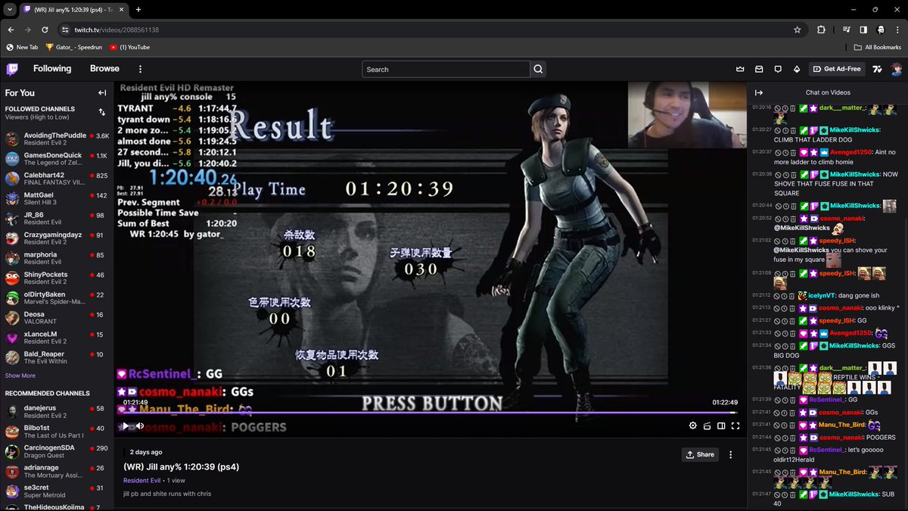
Task: Click the search magnifying glass
Action: (x=537, y=69)
